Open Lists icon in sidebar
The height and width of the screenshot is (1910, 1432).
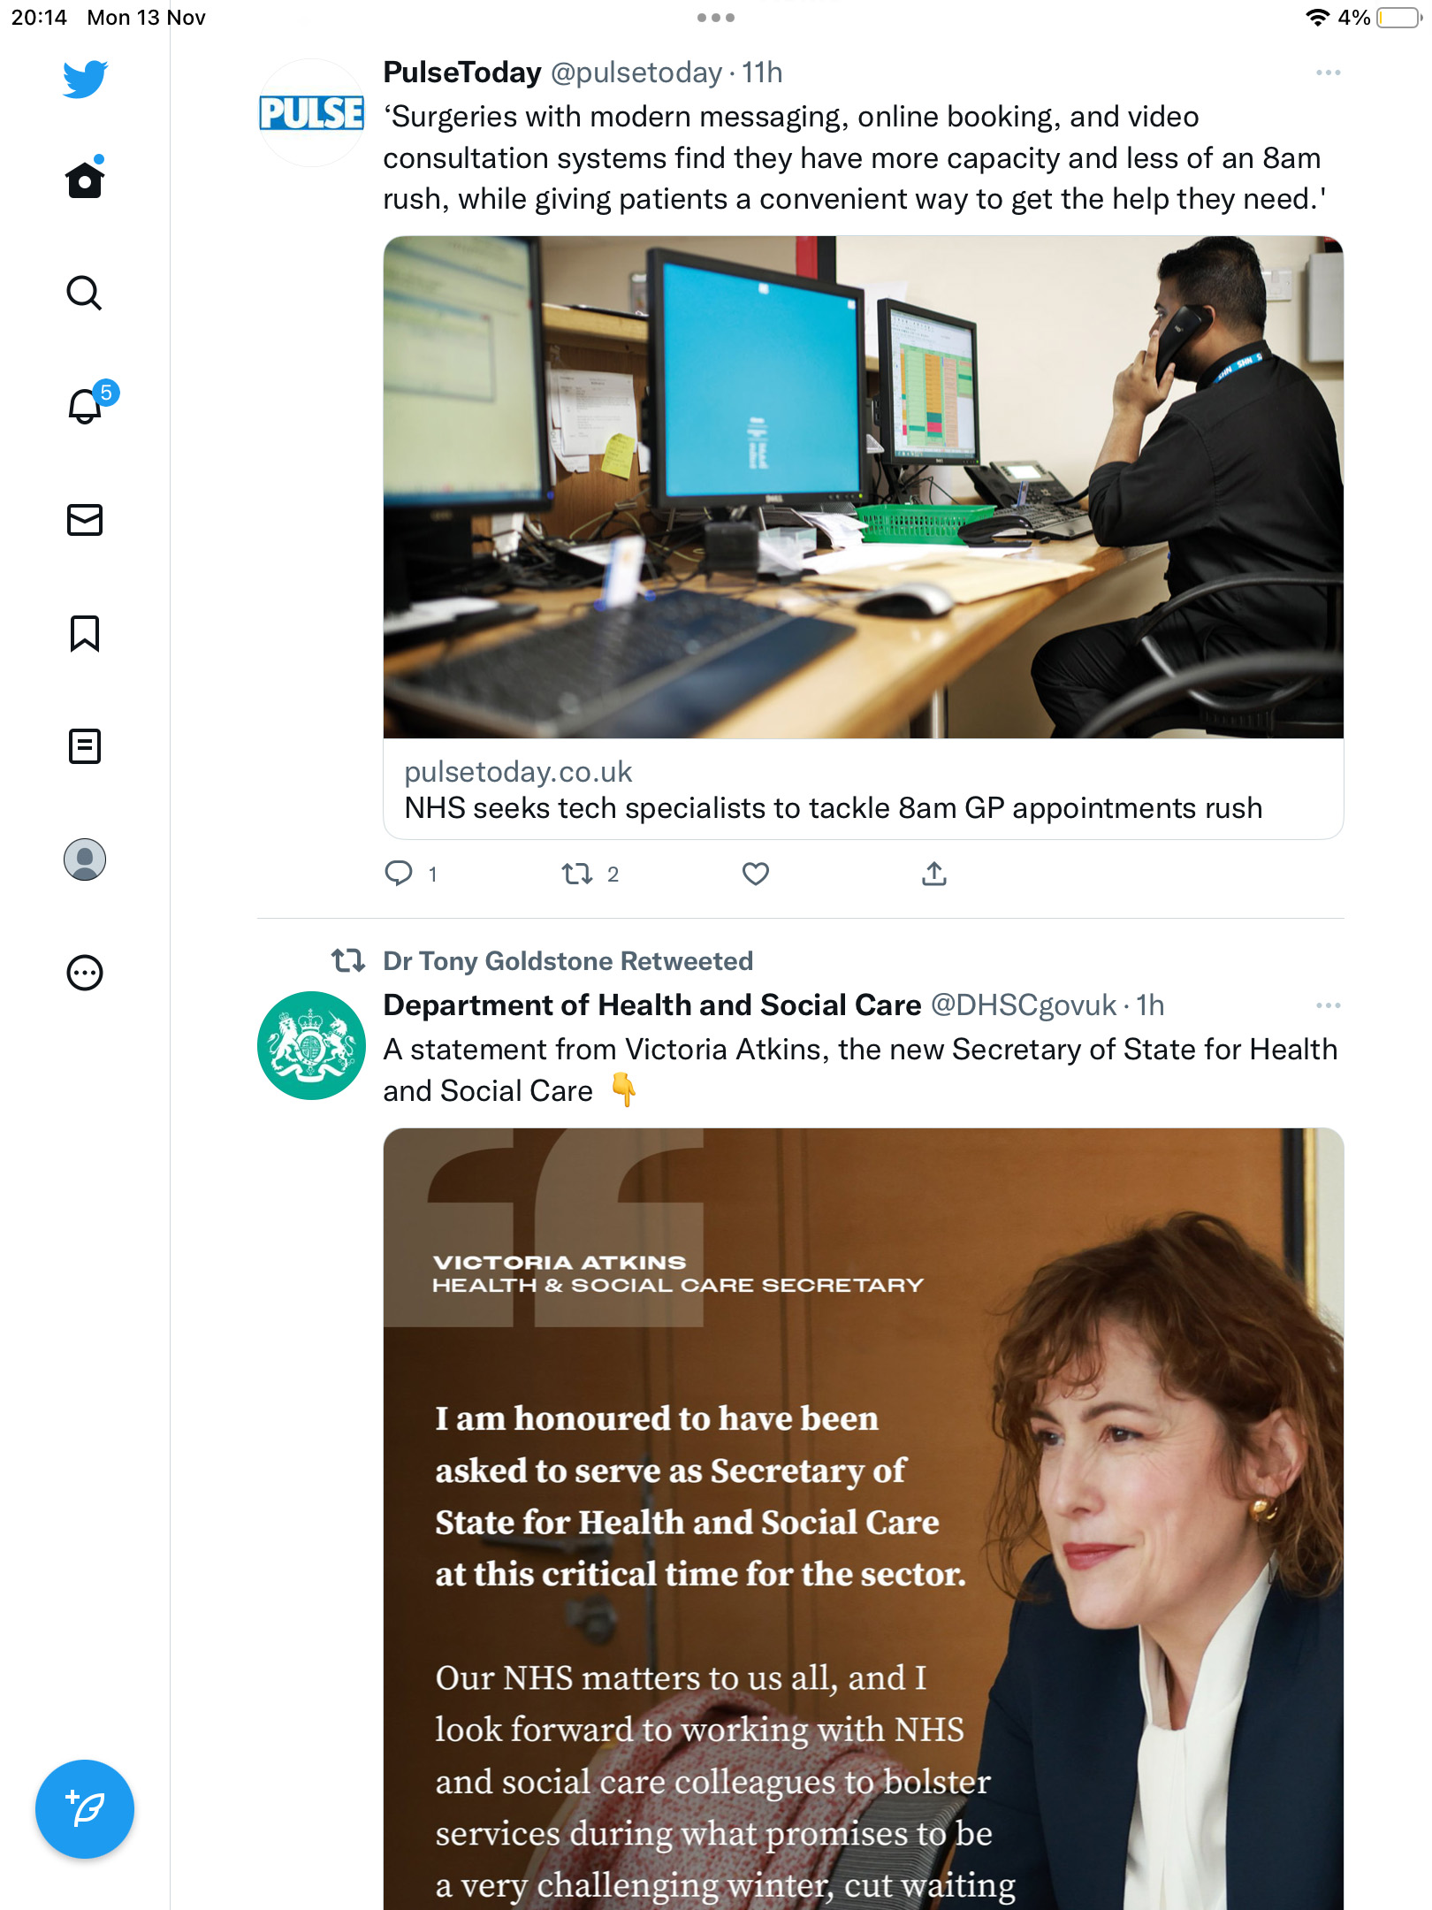pyautogui.click(x=85, y=746)
